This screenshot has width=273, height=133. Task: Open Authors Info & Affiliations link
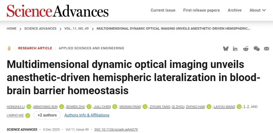click(87, 115)
